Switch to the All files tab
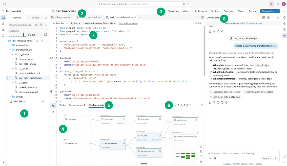This screenshot has width=287, height=166. coord(35,17)
